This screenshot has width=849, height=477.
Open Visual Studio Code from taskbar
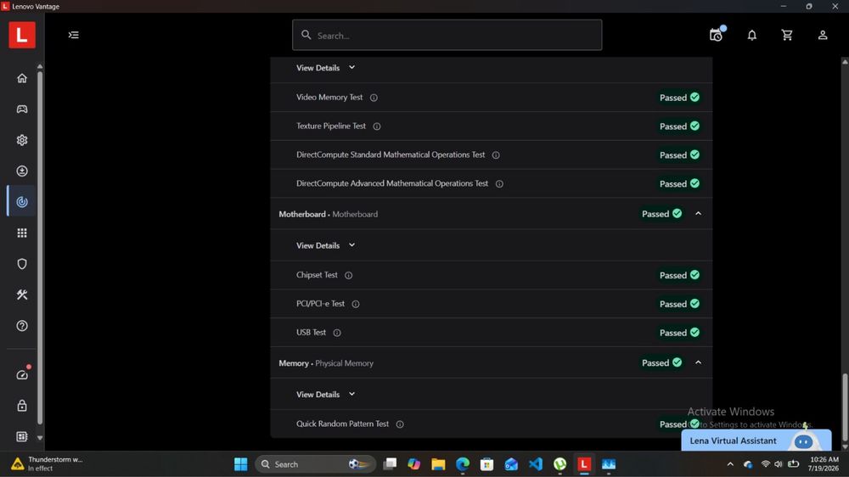(x=536, y=464)
